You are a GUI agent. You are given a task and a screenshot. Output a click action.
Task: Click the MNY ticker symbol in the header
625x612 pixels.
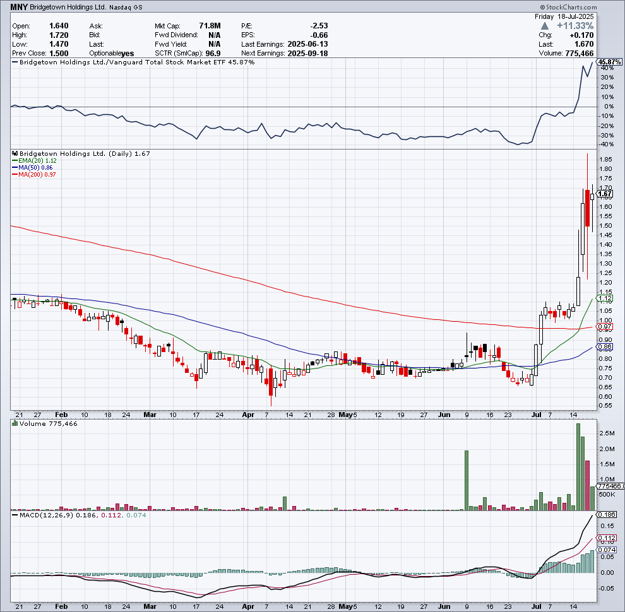[19, 7]
